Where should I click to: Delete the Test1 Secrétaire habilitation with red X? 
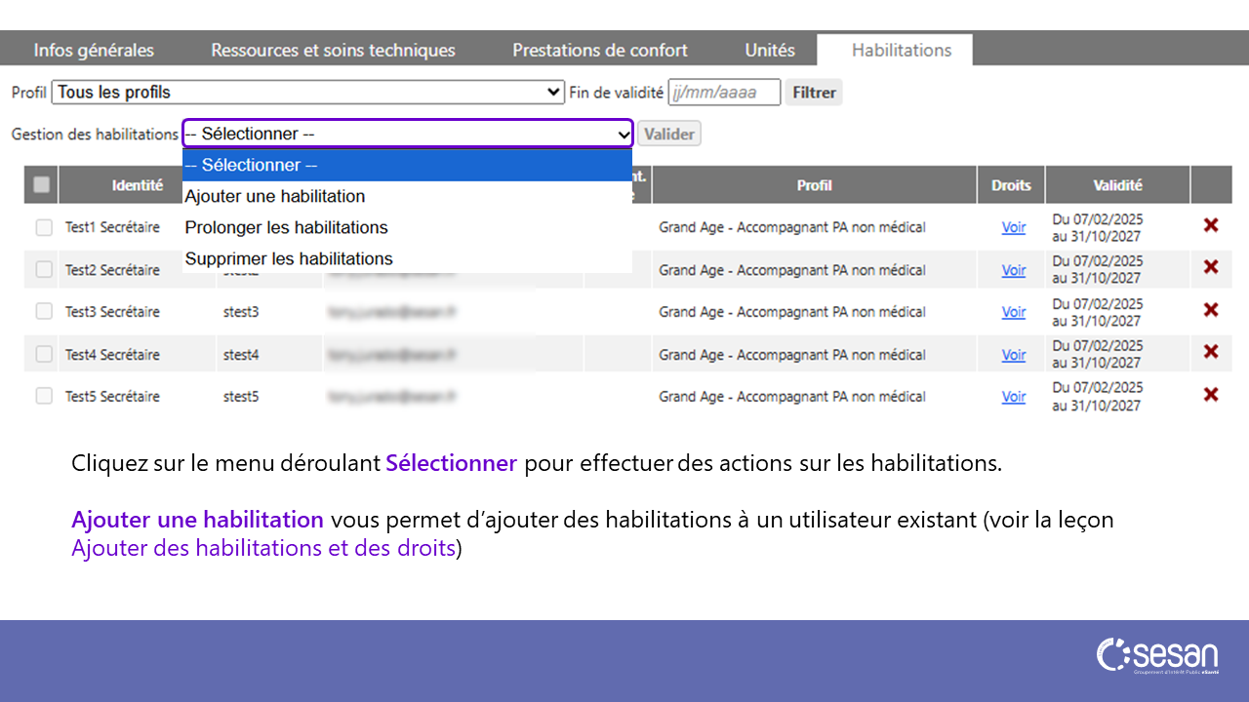(1211, 225)
